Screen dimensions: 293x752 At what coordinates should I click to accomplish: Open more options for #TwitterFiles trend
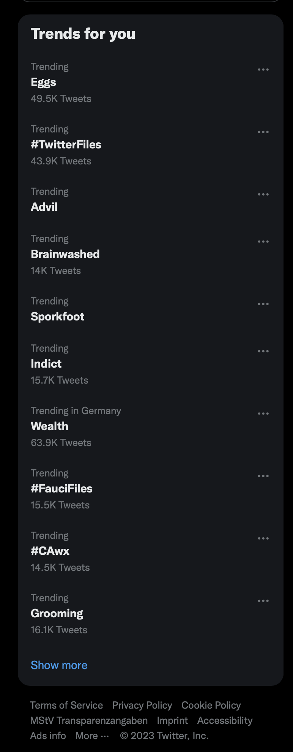263,132
